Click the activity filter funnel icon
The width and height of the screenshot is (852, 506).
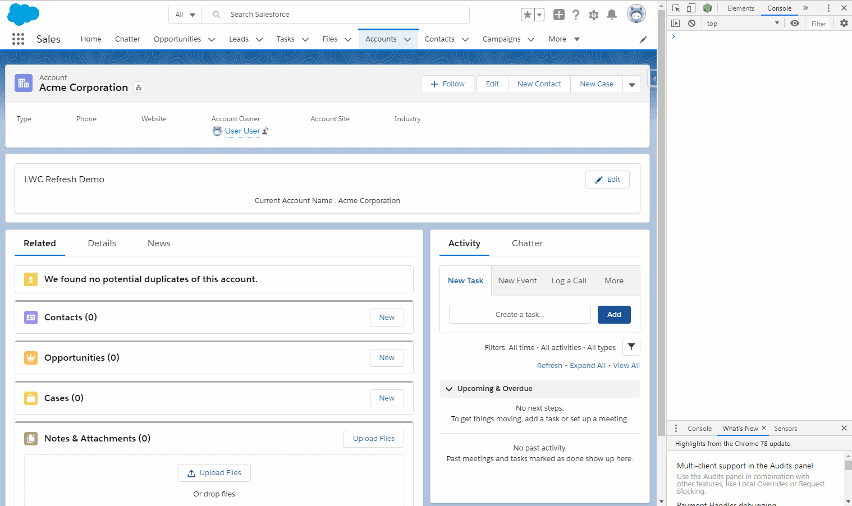click(x=631, y=347)
